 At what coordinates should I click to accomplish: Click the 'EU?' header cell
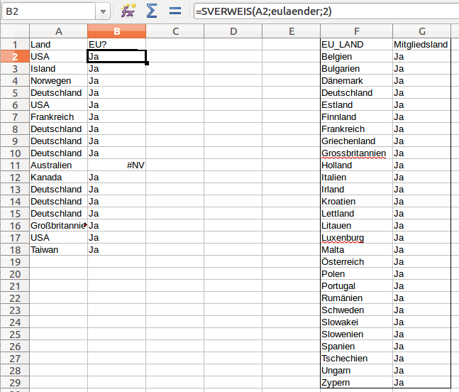point(116,45)
